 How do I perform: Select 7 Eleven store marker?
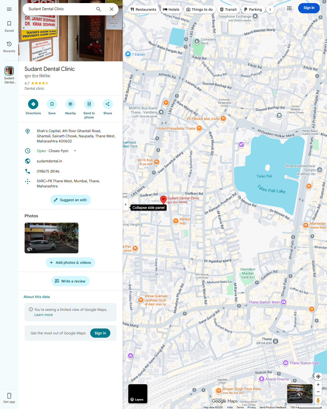[x=128, y=54]
